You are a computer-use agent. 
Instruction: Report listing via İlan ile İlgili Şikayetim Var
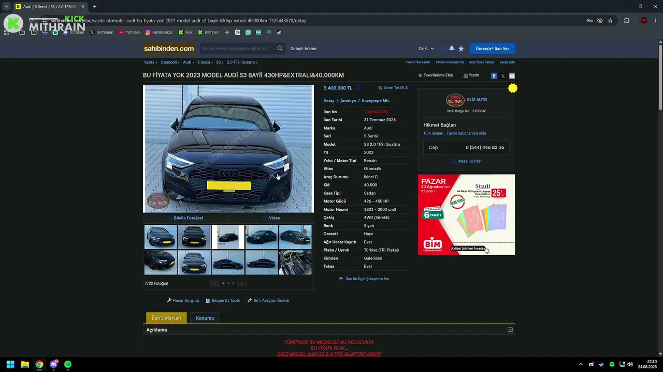pyautogui.click(x=364, y=278)
